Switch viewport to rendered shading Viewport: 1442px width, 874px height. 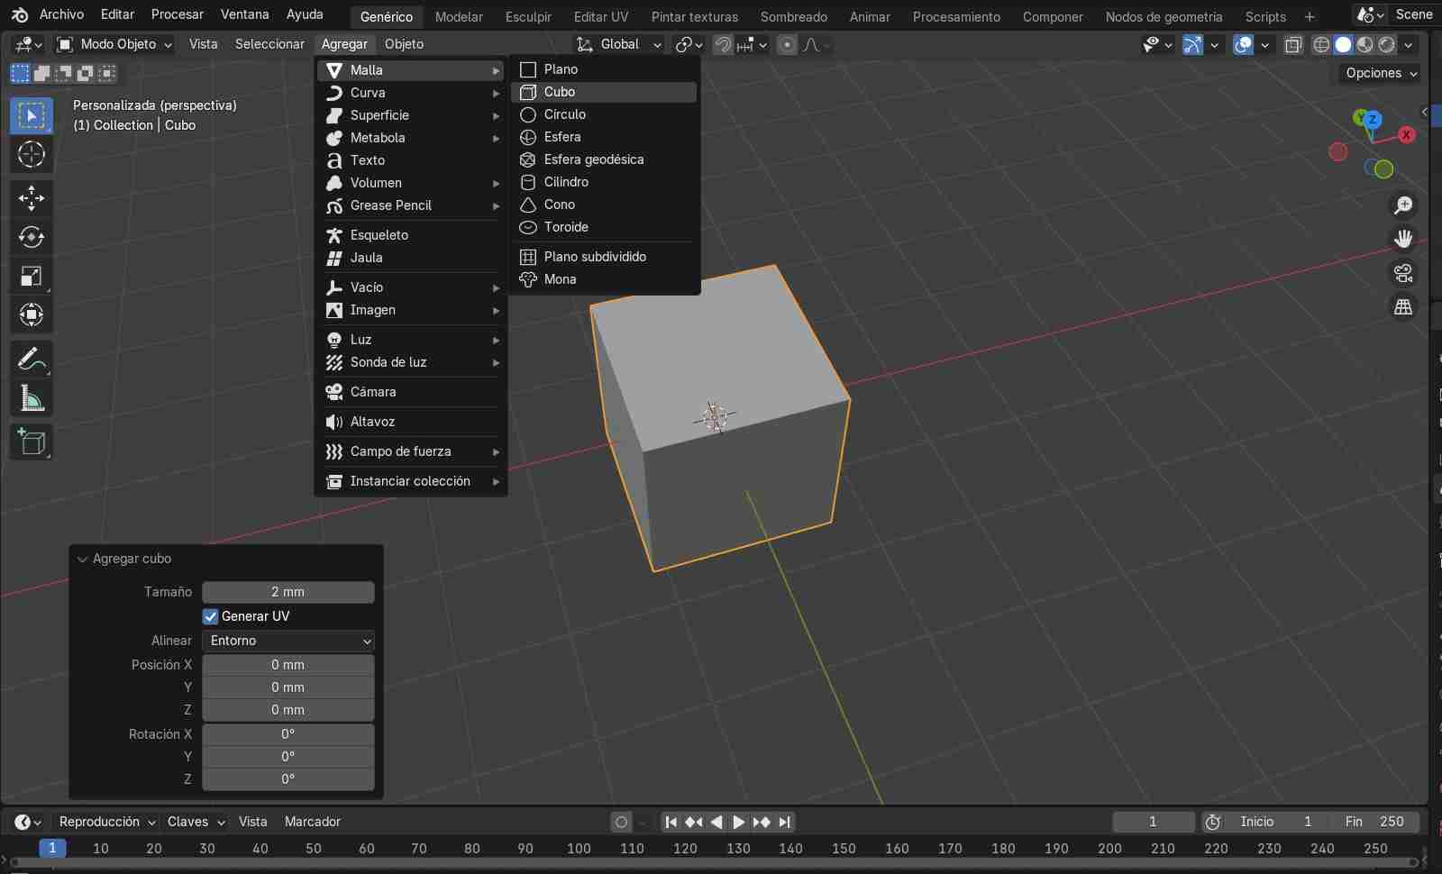point(1385,44)
